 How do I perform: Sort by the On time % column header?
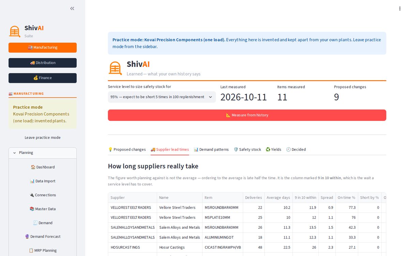pyautogui.click(x=346, y=198)
